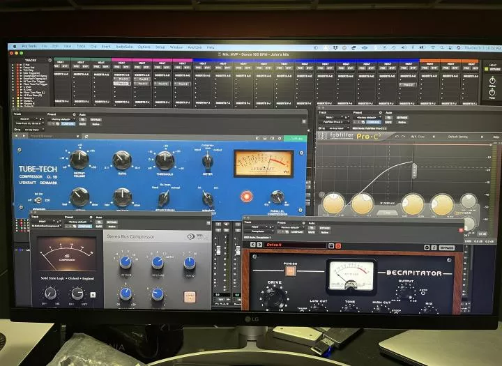Go to the next preset in Tube-Tech
The image size is (502, 366).
point(24,136)
